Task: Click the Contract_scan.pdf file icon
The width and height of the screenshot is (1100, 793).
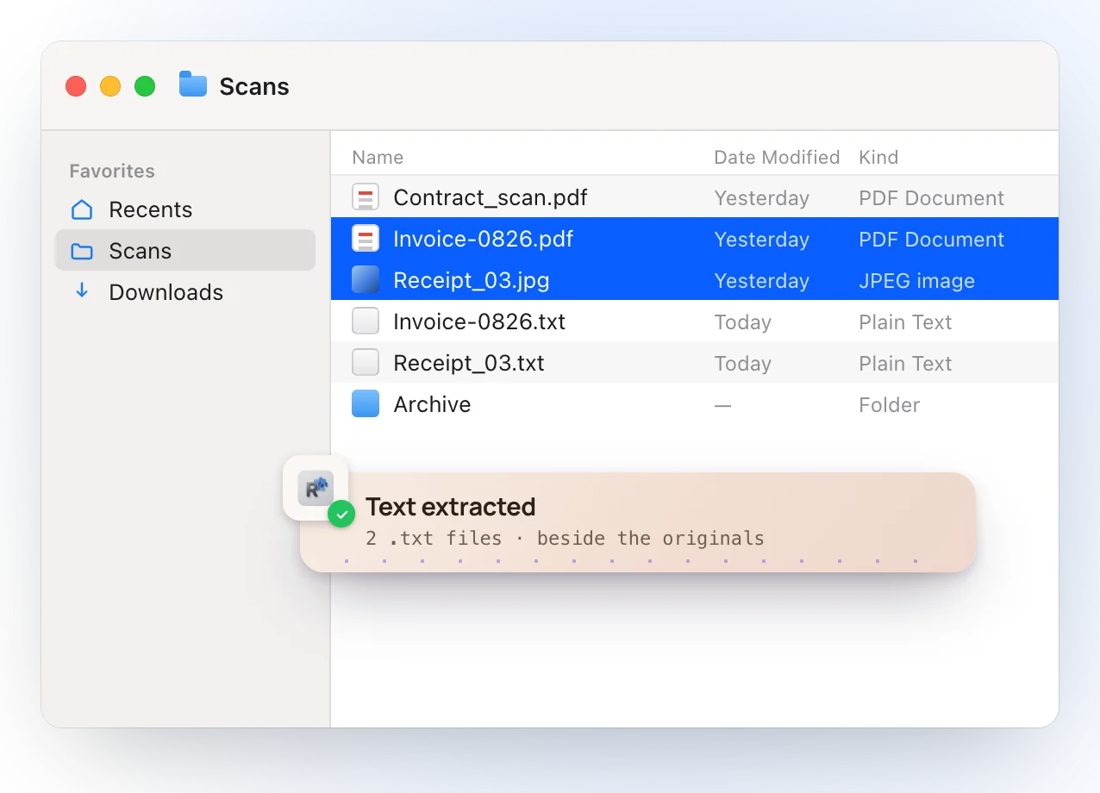Action: (x=366, y=197)
